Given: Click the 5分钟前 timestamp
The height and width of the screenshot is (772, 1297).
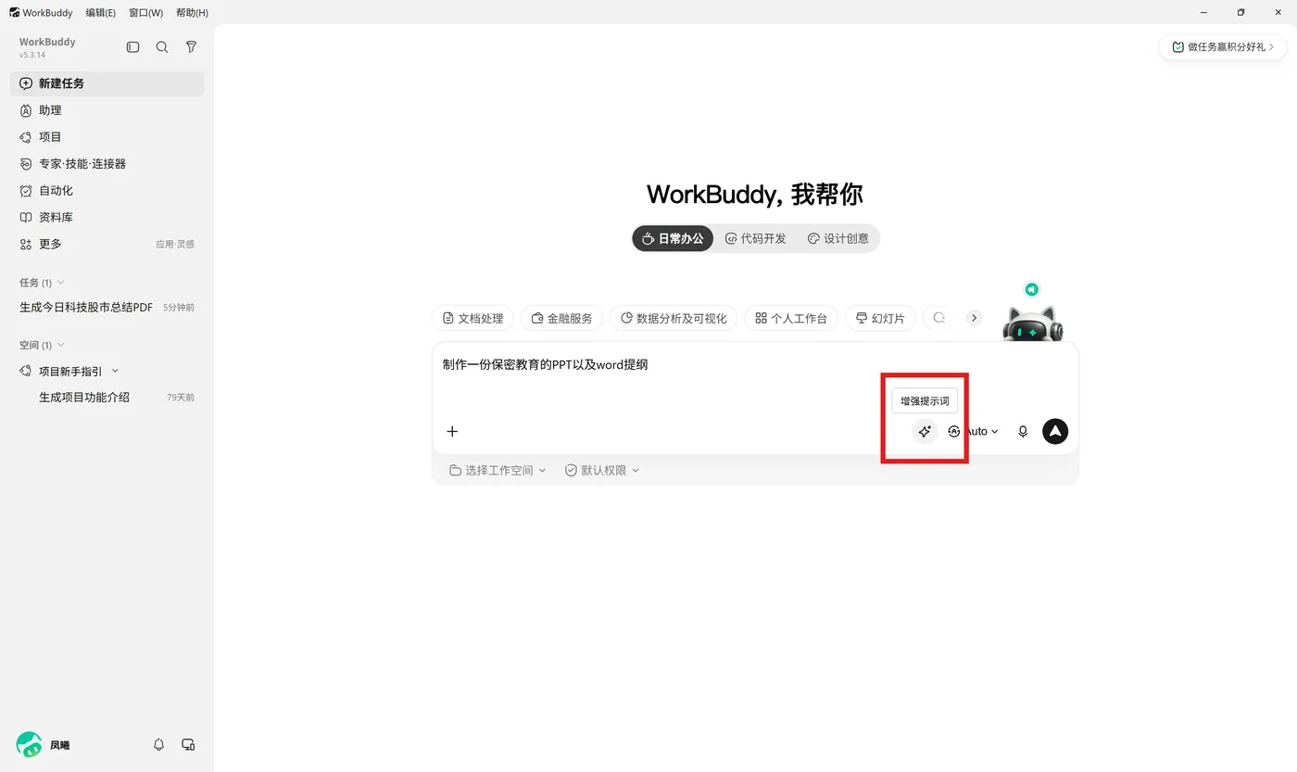Looking at the screenshot, I should (179, 308).
